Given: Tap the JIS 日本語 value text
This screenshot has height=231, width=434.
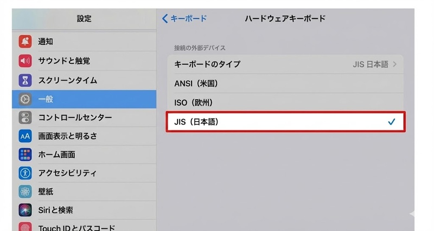Looking at the screenshot, I should pos(371,64).
